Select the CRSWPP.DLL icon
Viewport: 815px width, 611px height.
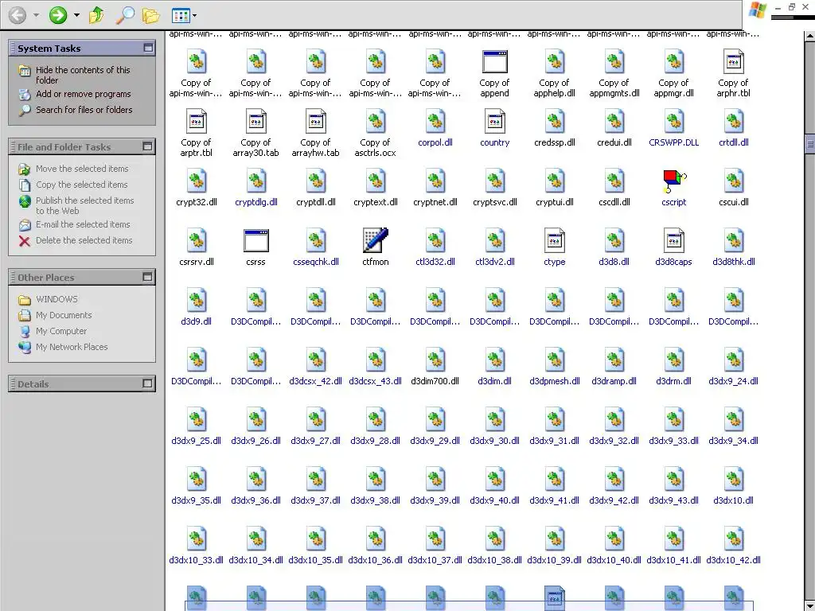(674, 121)
